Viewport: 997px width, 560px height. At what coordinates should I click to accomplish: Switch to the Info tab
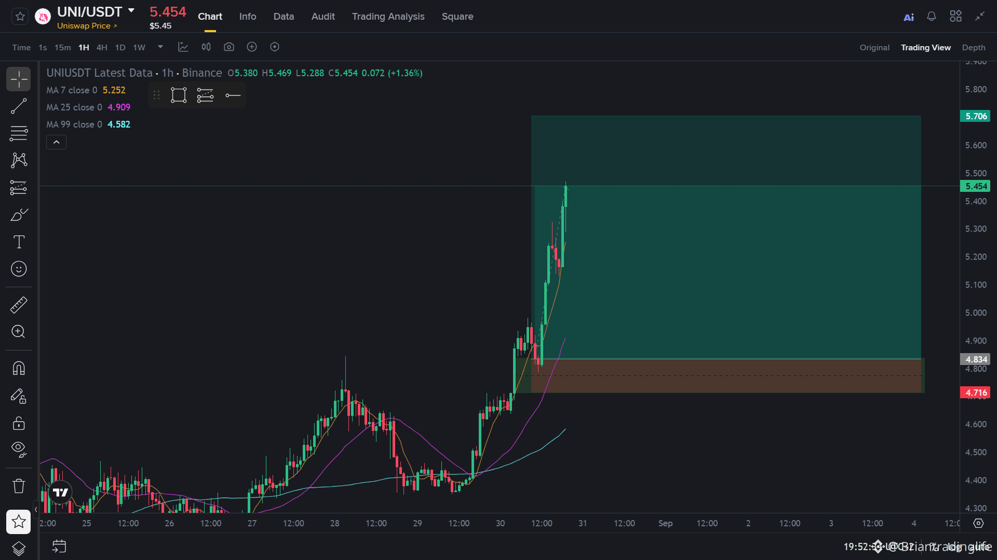coord(248,17)
